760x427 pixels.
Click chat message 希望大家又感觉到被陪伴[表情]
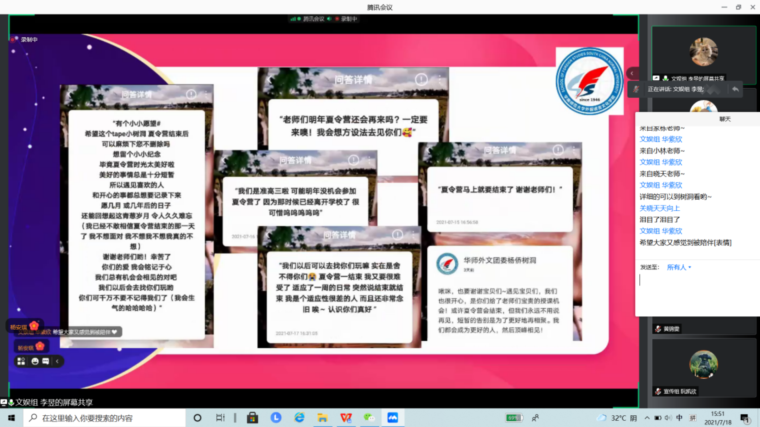point(685,243)
